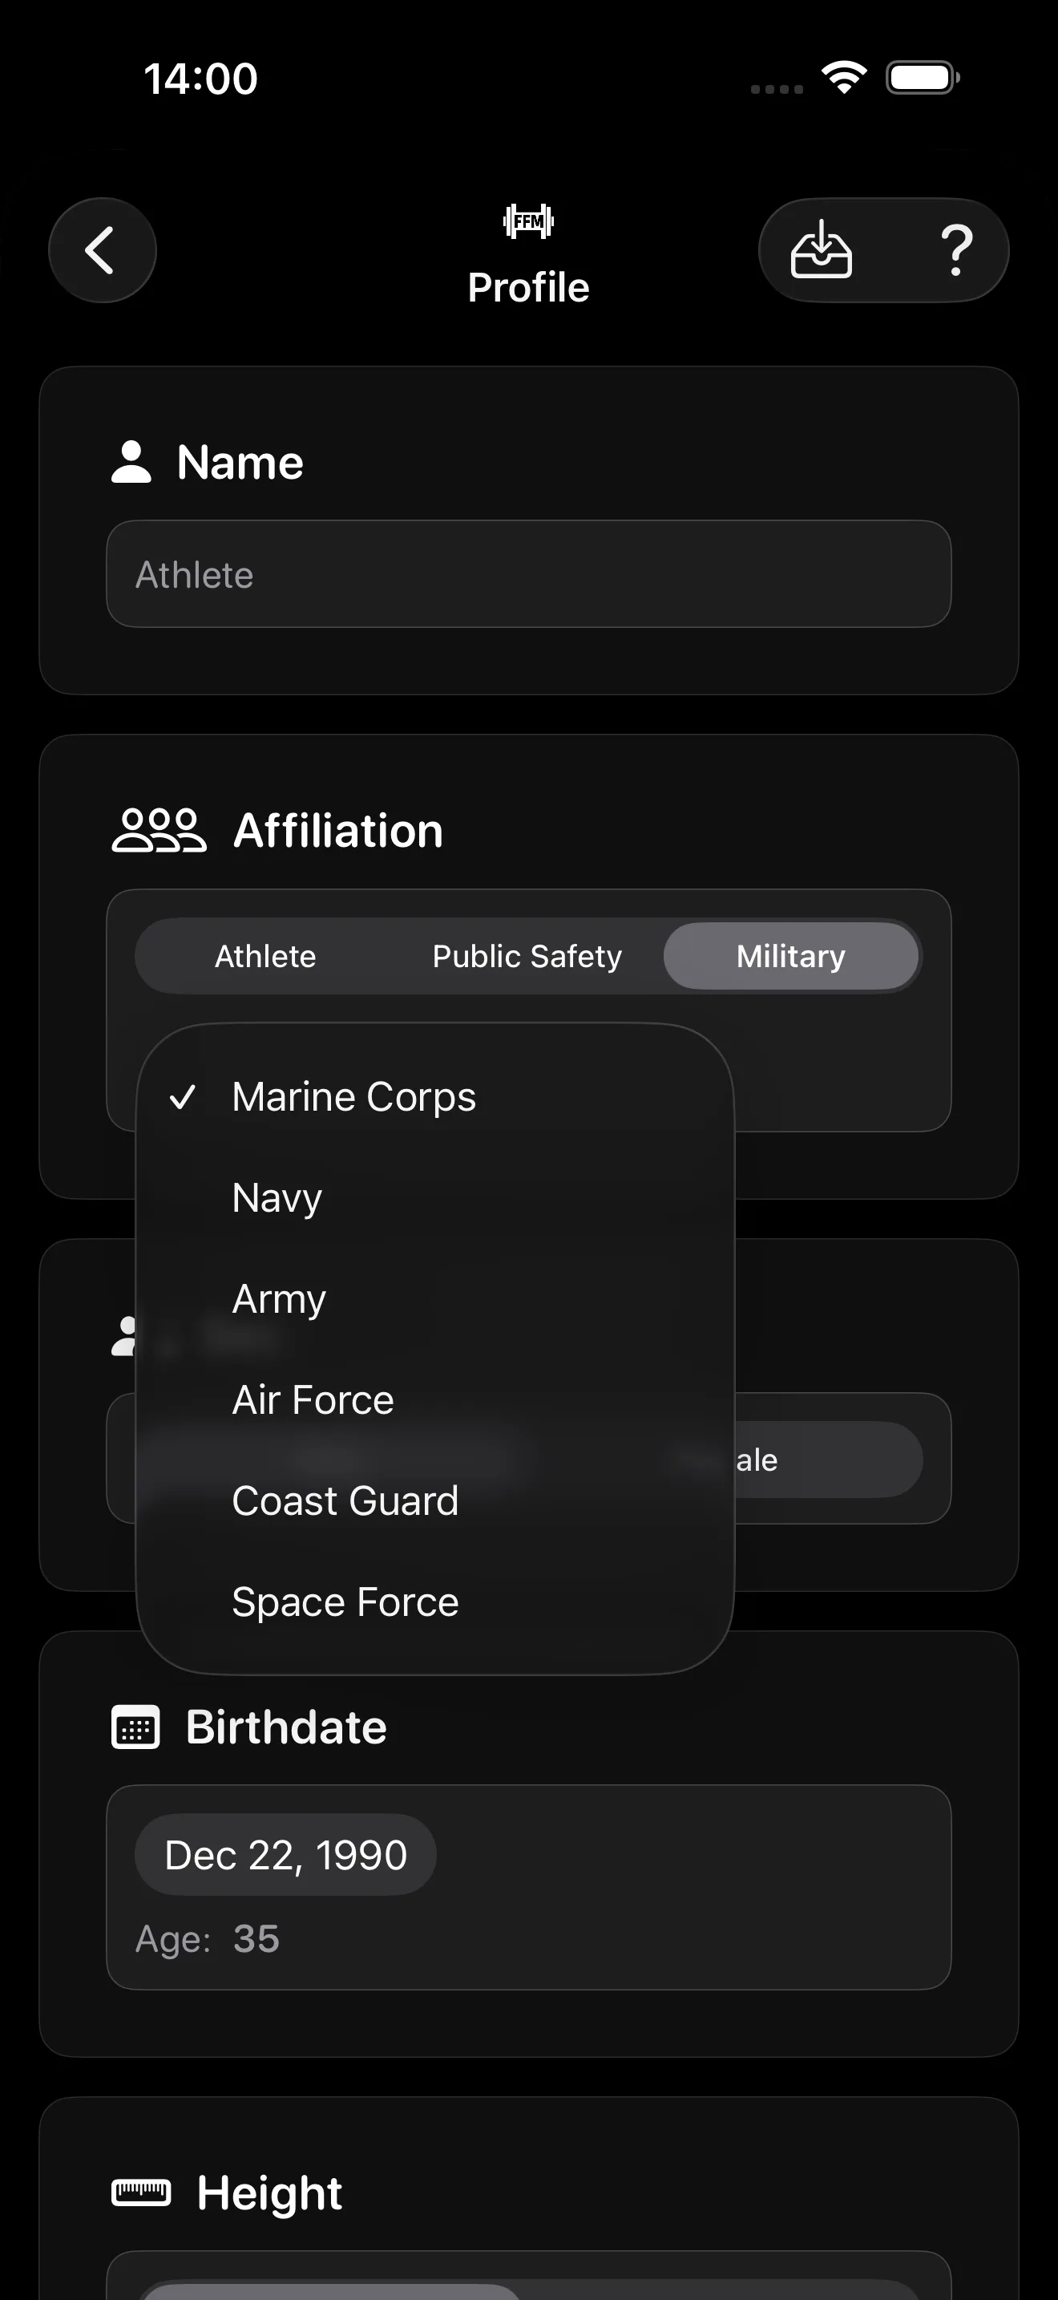Switch affiliation to Public Safety
This screenshot has width=1058, height=2300.
point(527,955)
